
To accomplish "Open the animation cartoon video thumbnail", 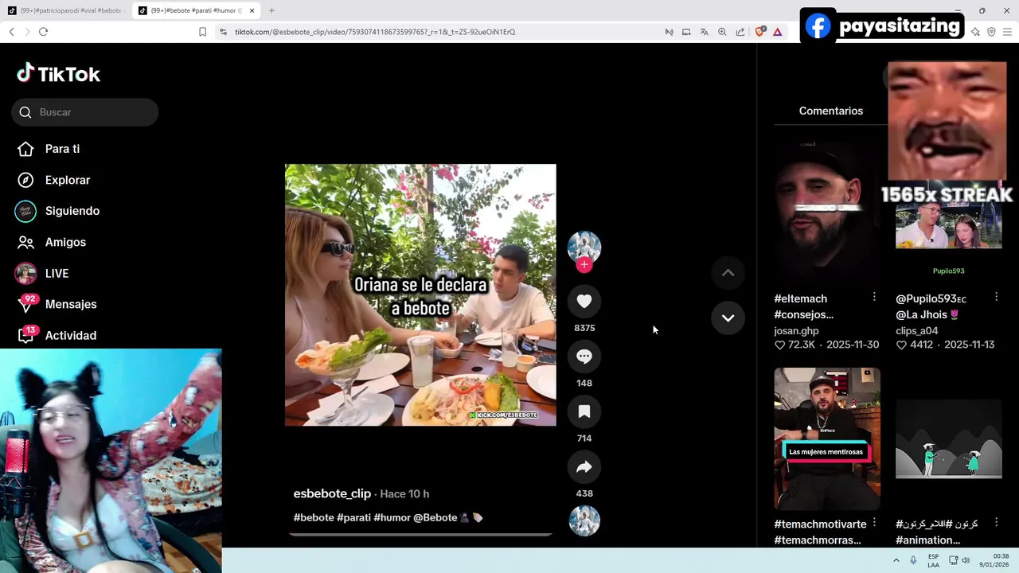I will (948, 439).
